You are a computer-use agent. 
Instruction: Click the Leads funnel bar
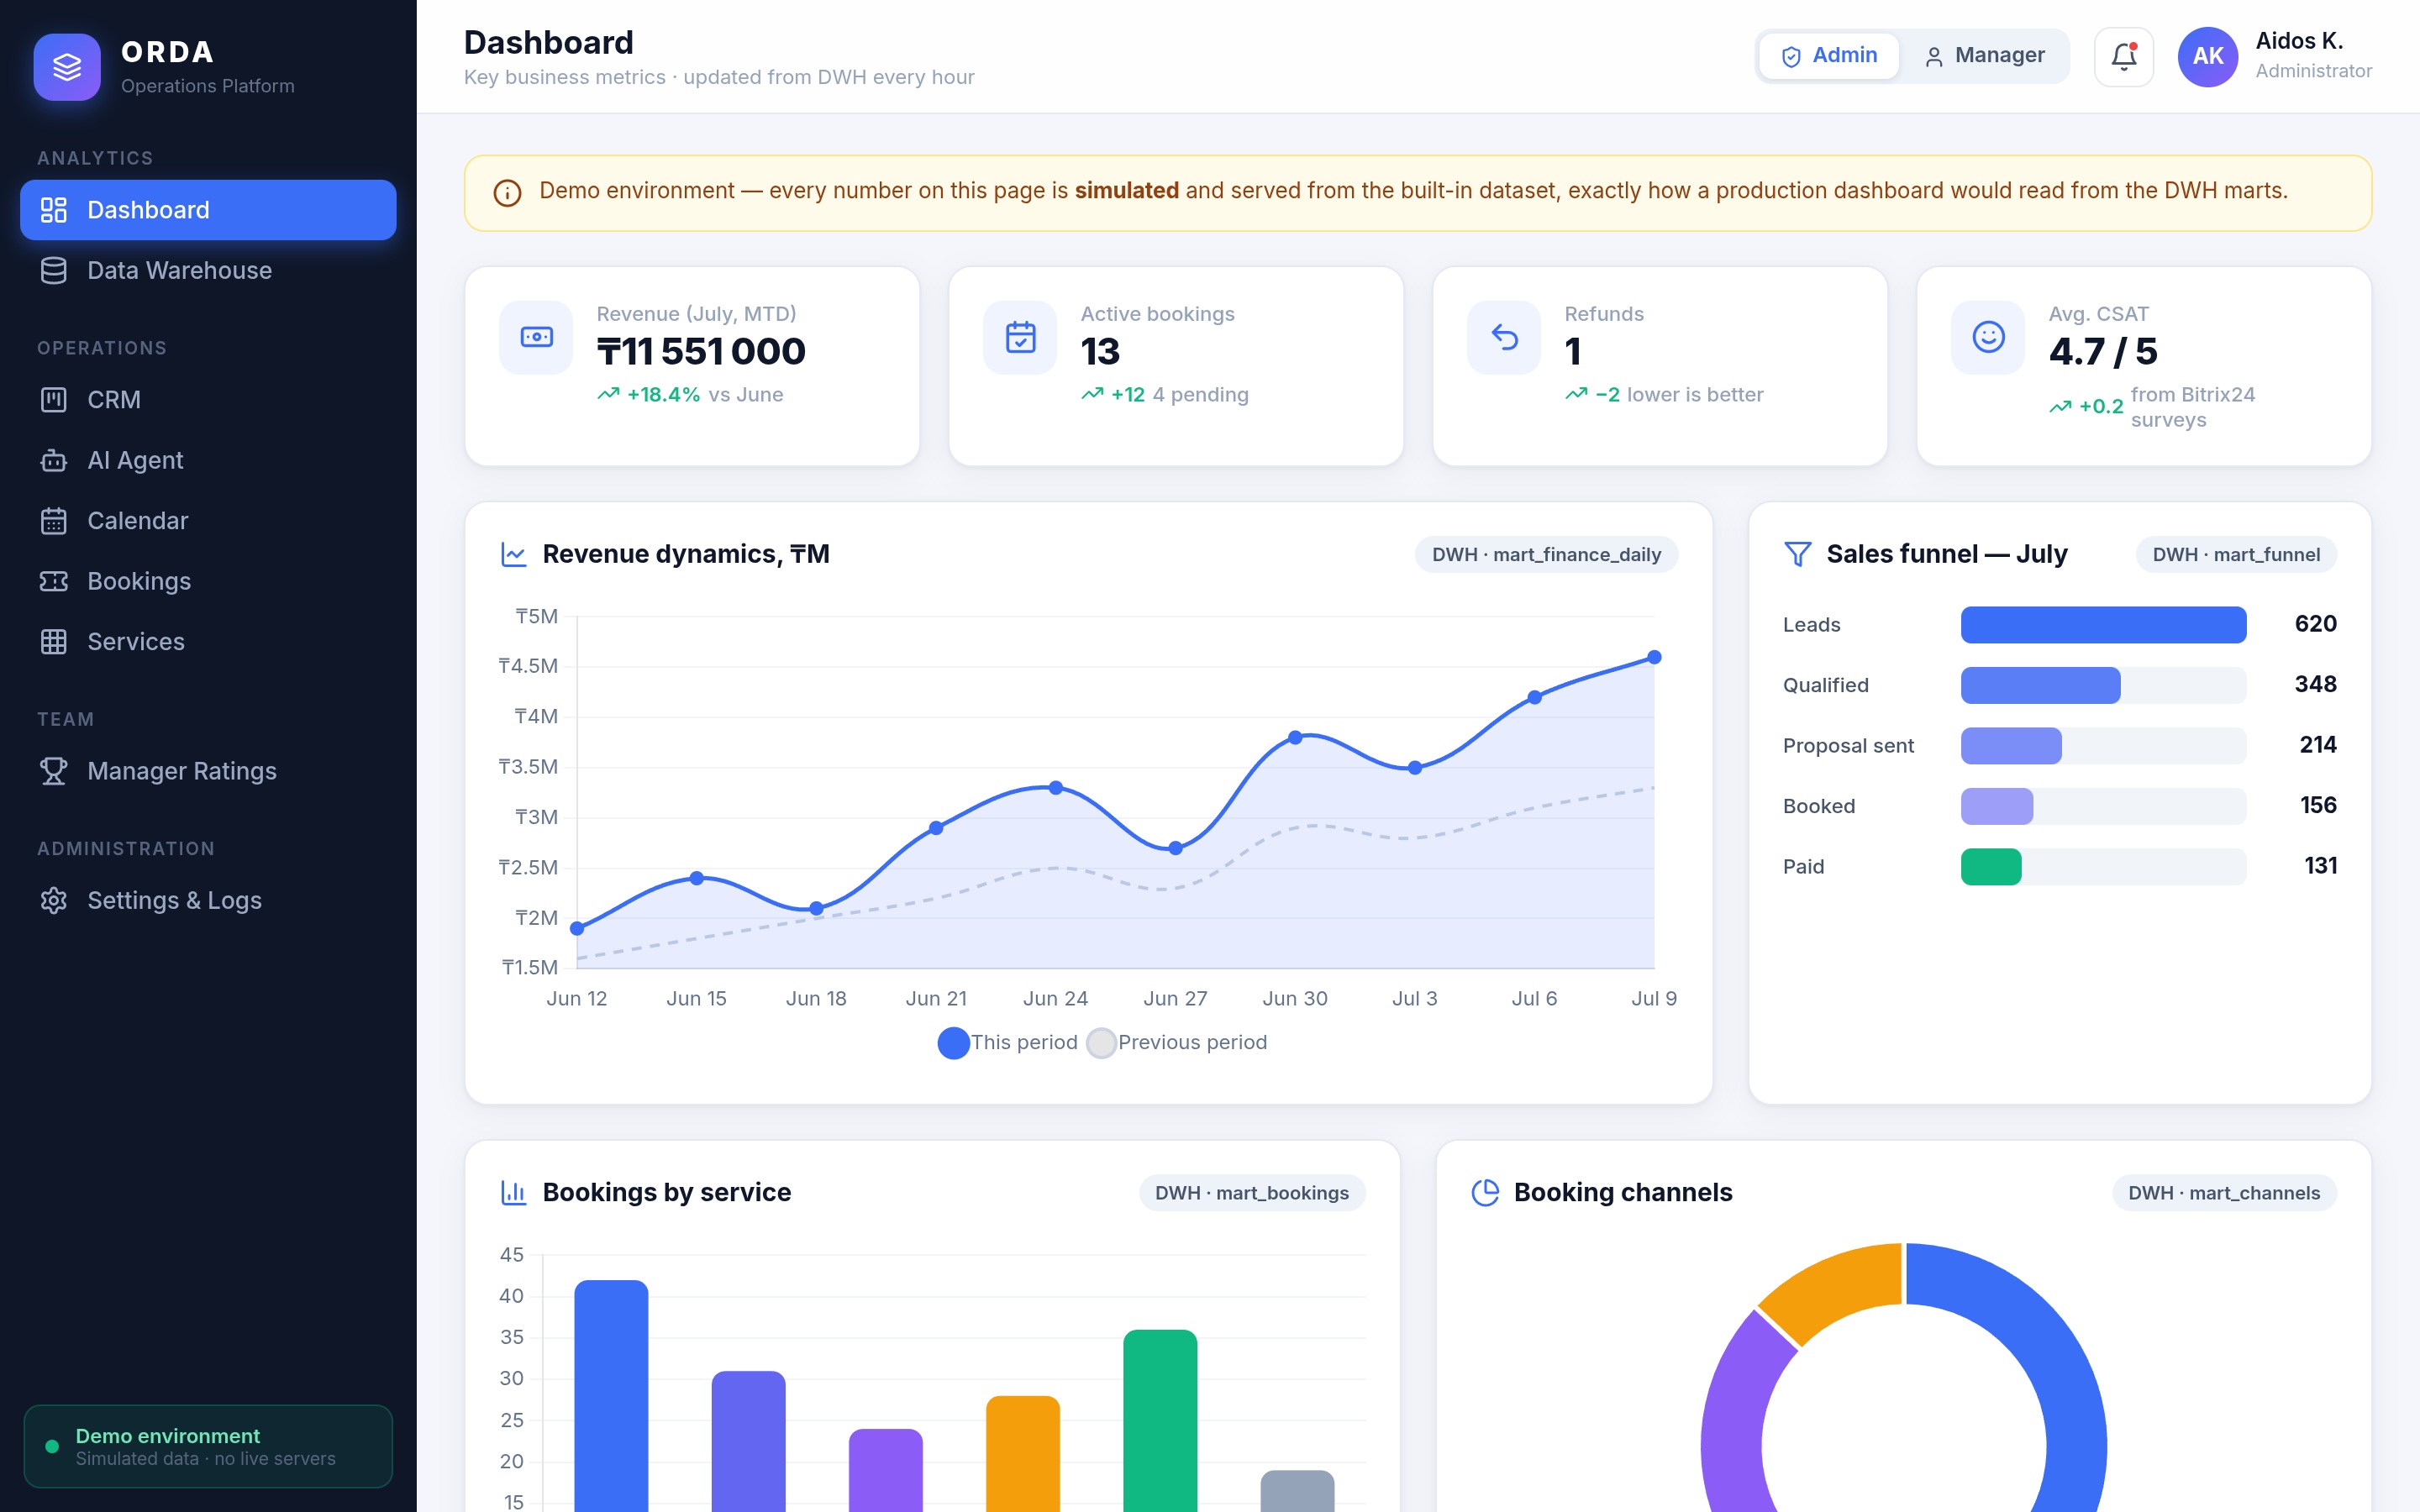point(2103,625)
